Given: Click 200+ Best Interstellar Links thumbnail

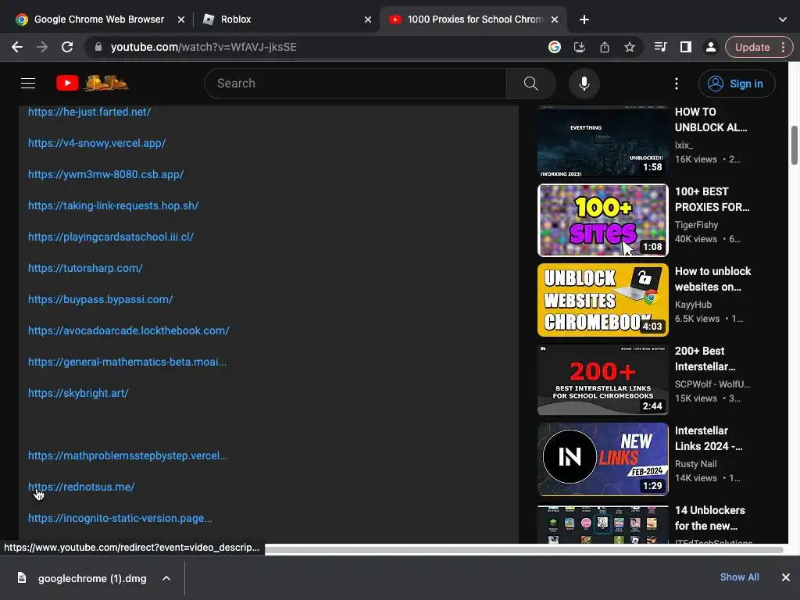Looking at the screenshot, I should coord(602,379).
